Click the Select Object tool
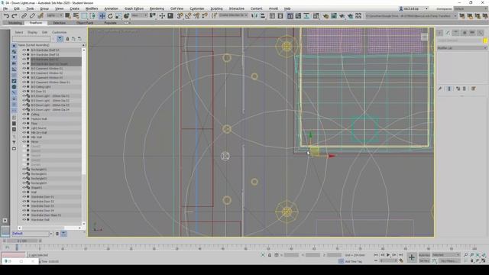Screen dimensions: 489x275 click(68, 15)
